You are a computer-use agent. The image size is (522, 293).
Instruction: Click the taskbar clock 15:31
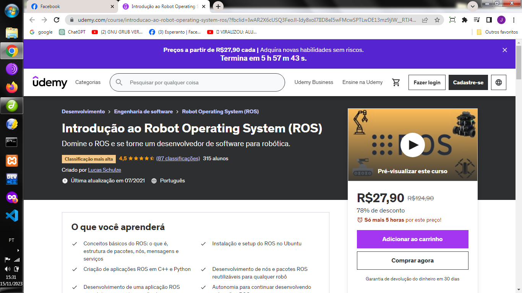pyautogui.click(x=11, y=277)
